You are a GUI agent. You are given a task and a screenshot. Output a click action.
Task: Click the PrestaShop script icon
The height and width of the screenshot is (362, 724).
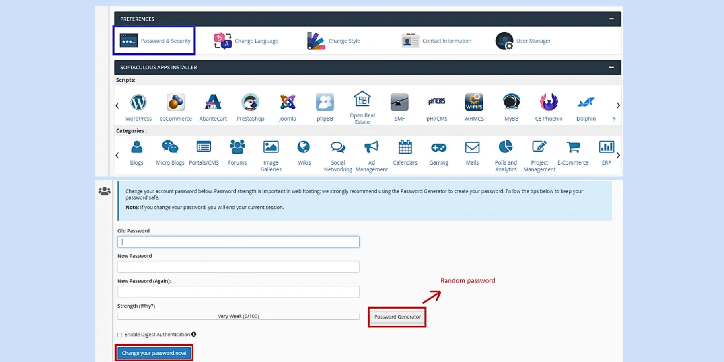tap(250, 103)
